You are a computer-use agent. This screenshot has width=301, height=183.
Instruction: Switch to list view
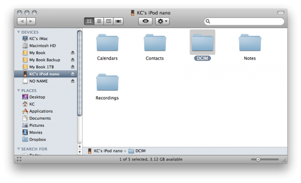click(99, 21)
